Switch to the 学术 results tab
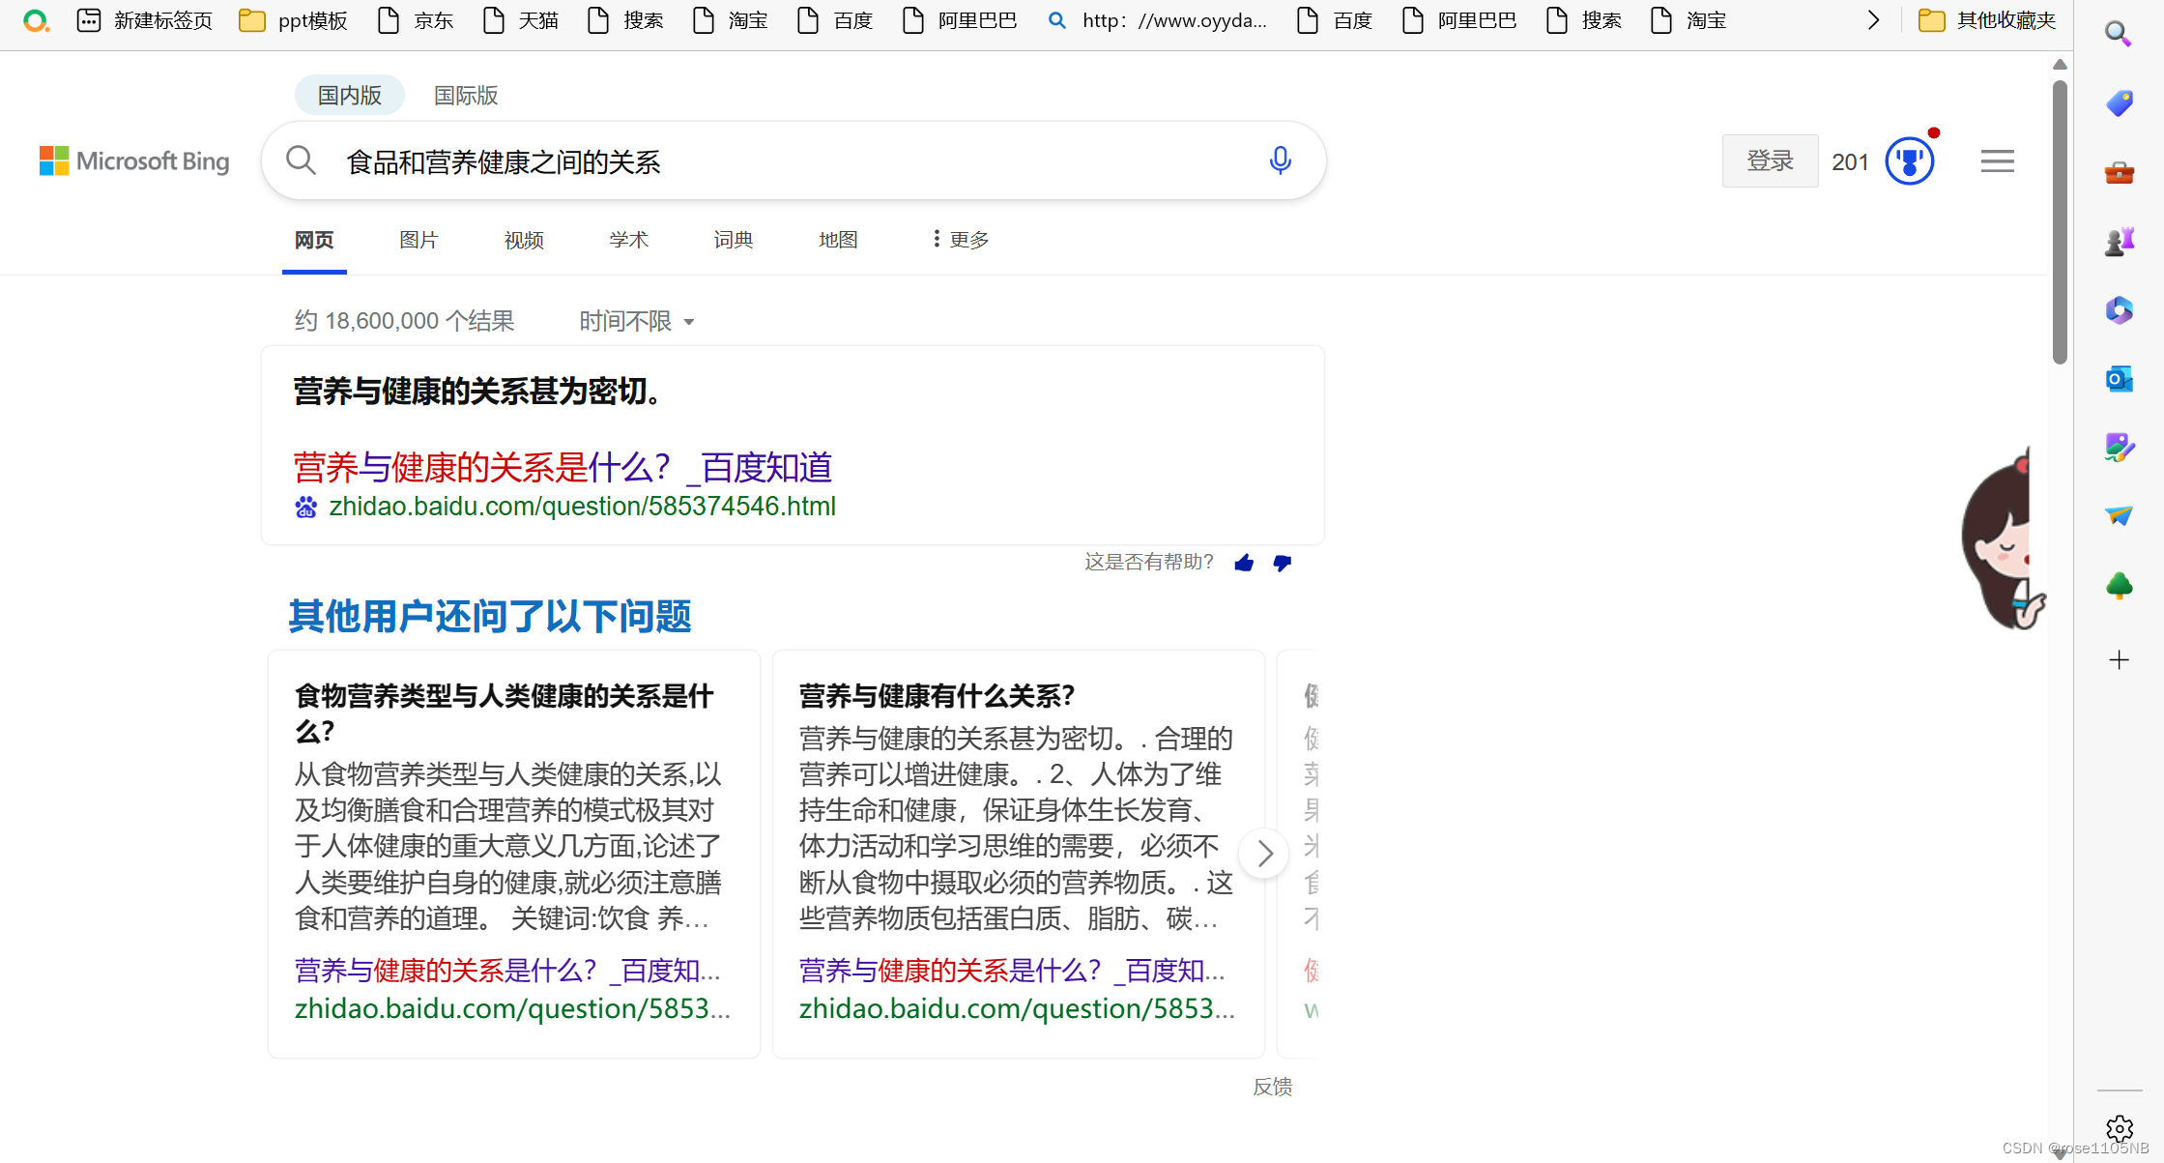Viewport: 2164px width, 1163px height. click(628, 240)
